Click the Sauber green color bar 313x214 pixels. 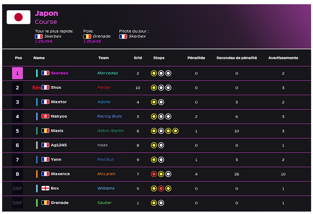click(x=37, y=203)
